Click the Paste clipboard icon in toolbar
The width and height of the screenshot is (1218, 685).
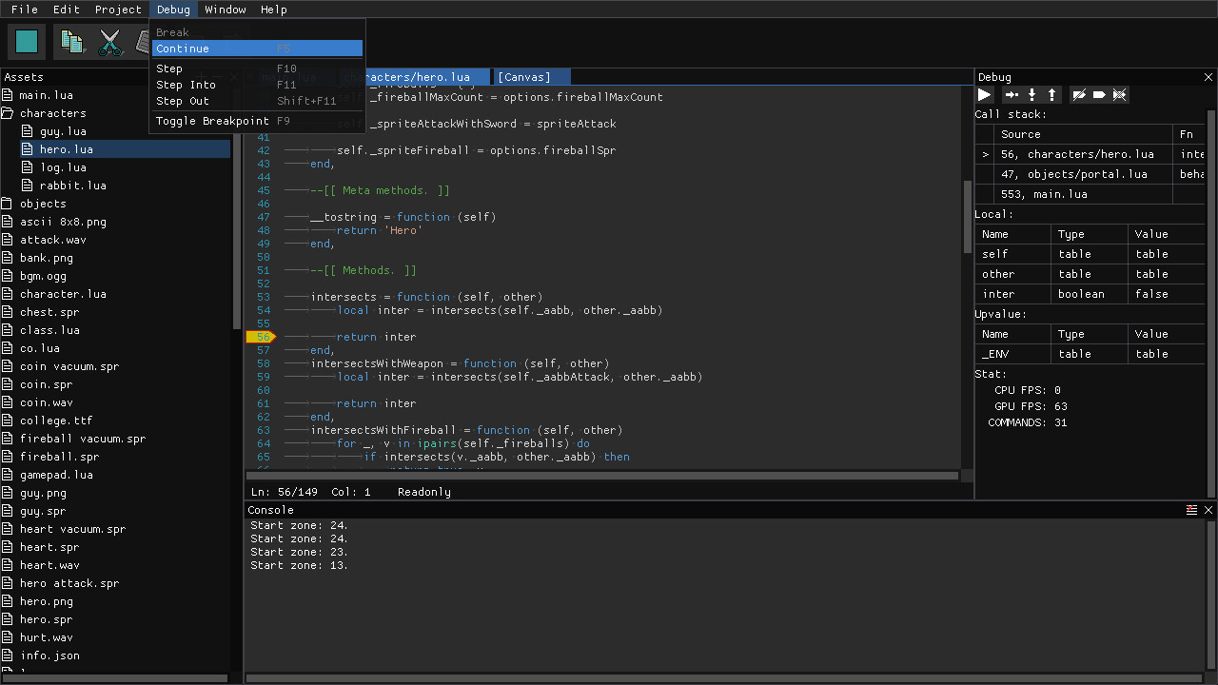click(x=145, y=41)
